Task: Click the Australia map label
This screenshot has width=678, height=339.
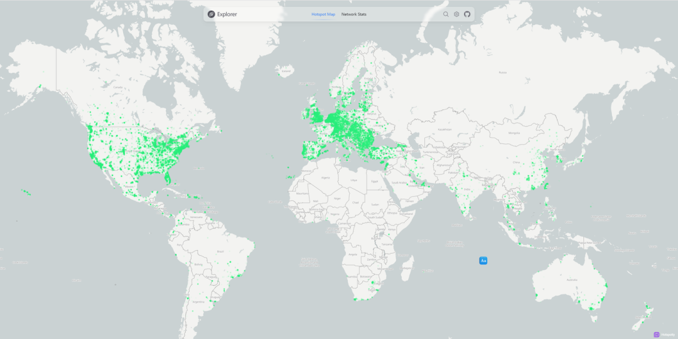Action: tap(572, 281)
